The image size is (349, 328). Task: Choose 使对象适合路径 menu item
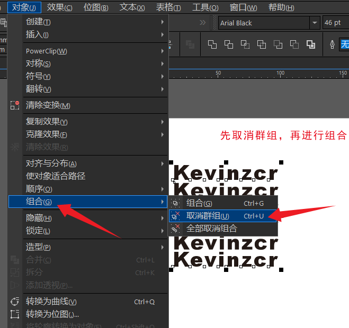(x=88, y=176)
